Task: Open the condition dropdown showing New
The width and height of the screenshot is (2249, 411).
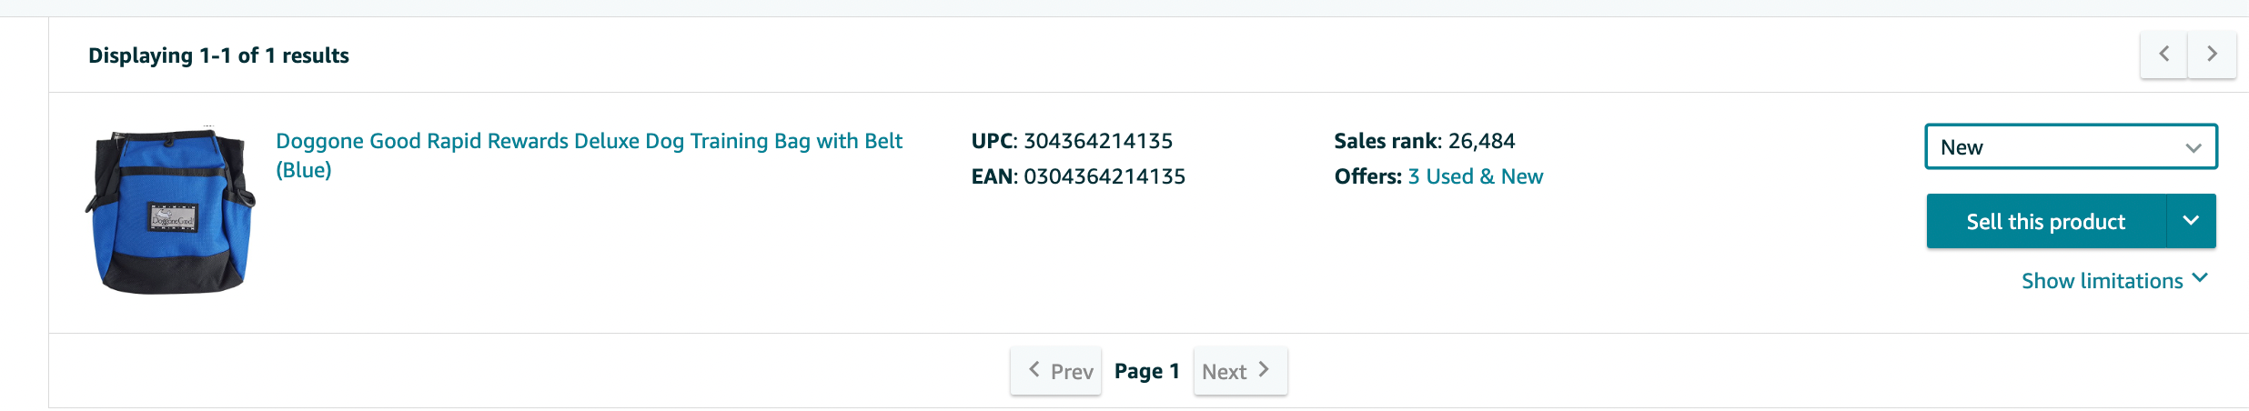Action: click(2071, 147)
